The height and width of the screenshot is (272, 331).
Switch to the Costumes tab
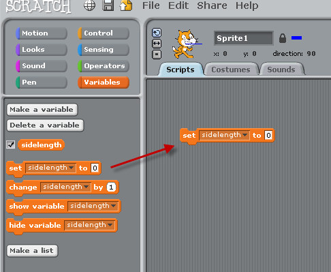(x=231, y=70)
